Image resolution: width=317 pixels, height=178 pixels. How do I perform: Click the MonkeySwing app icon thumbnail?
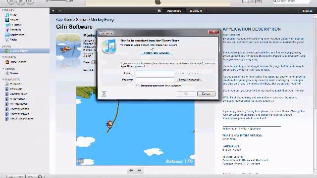tap(68, 46)
